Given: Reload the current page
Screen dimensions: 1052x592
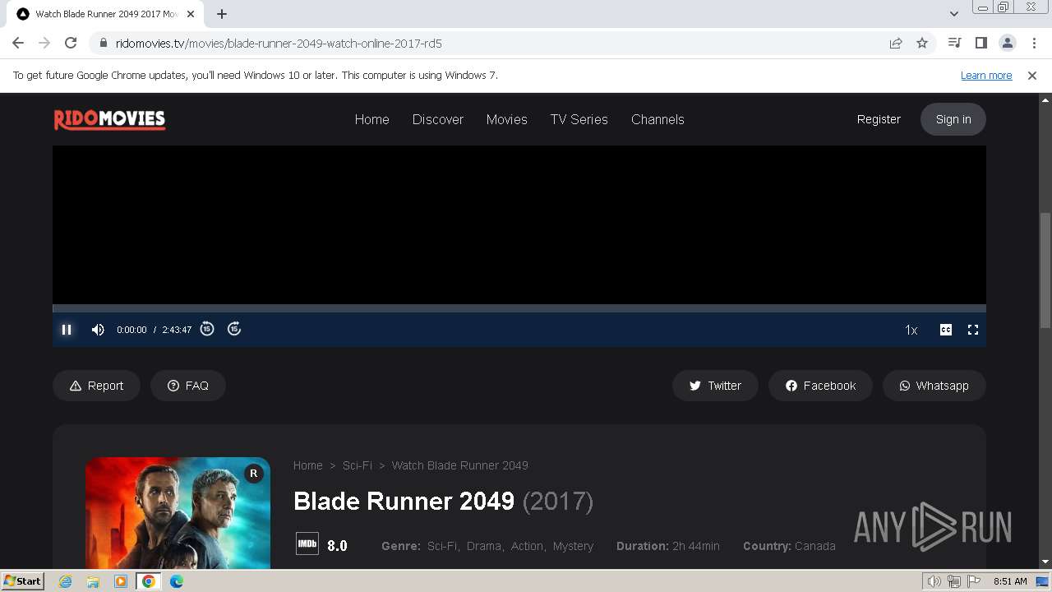Looking at the screenshot, I should click(x=71, y=43).
